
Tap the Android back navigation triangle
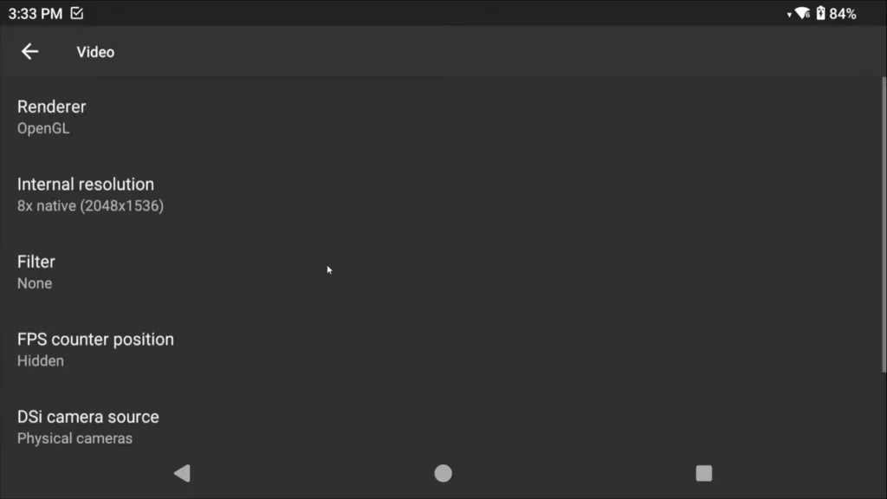[x=182, y=473]
